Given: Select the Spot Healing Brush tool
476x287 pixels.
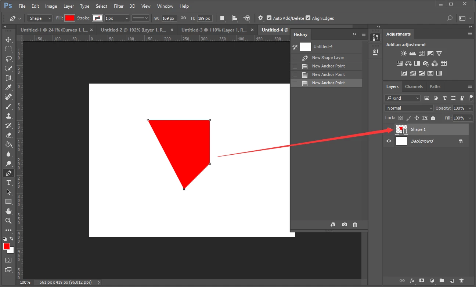Looking at the screenshot, I should click(x=8, y=97).
